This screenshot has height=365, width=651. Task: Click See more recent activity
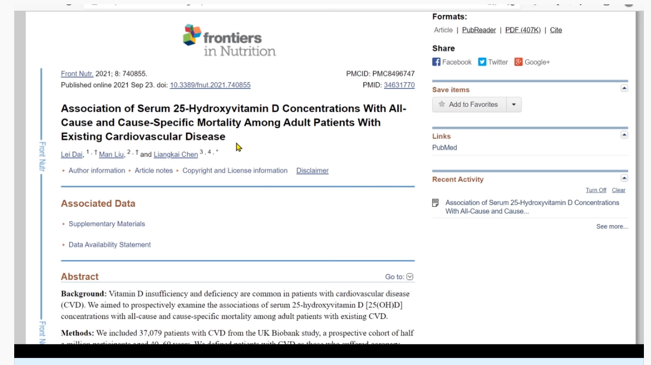coord(612,226)
